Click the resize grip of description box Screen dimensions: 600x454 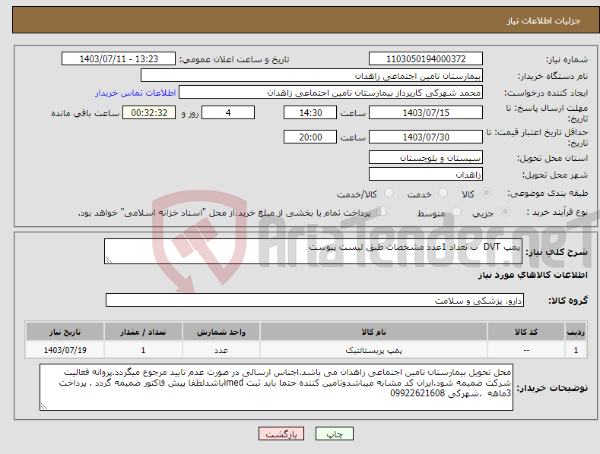[x=109, y=260]
